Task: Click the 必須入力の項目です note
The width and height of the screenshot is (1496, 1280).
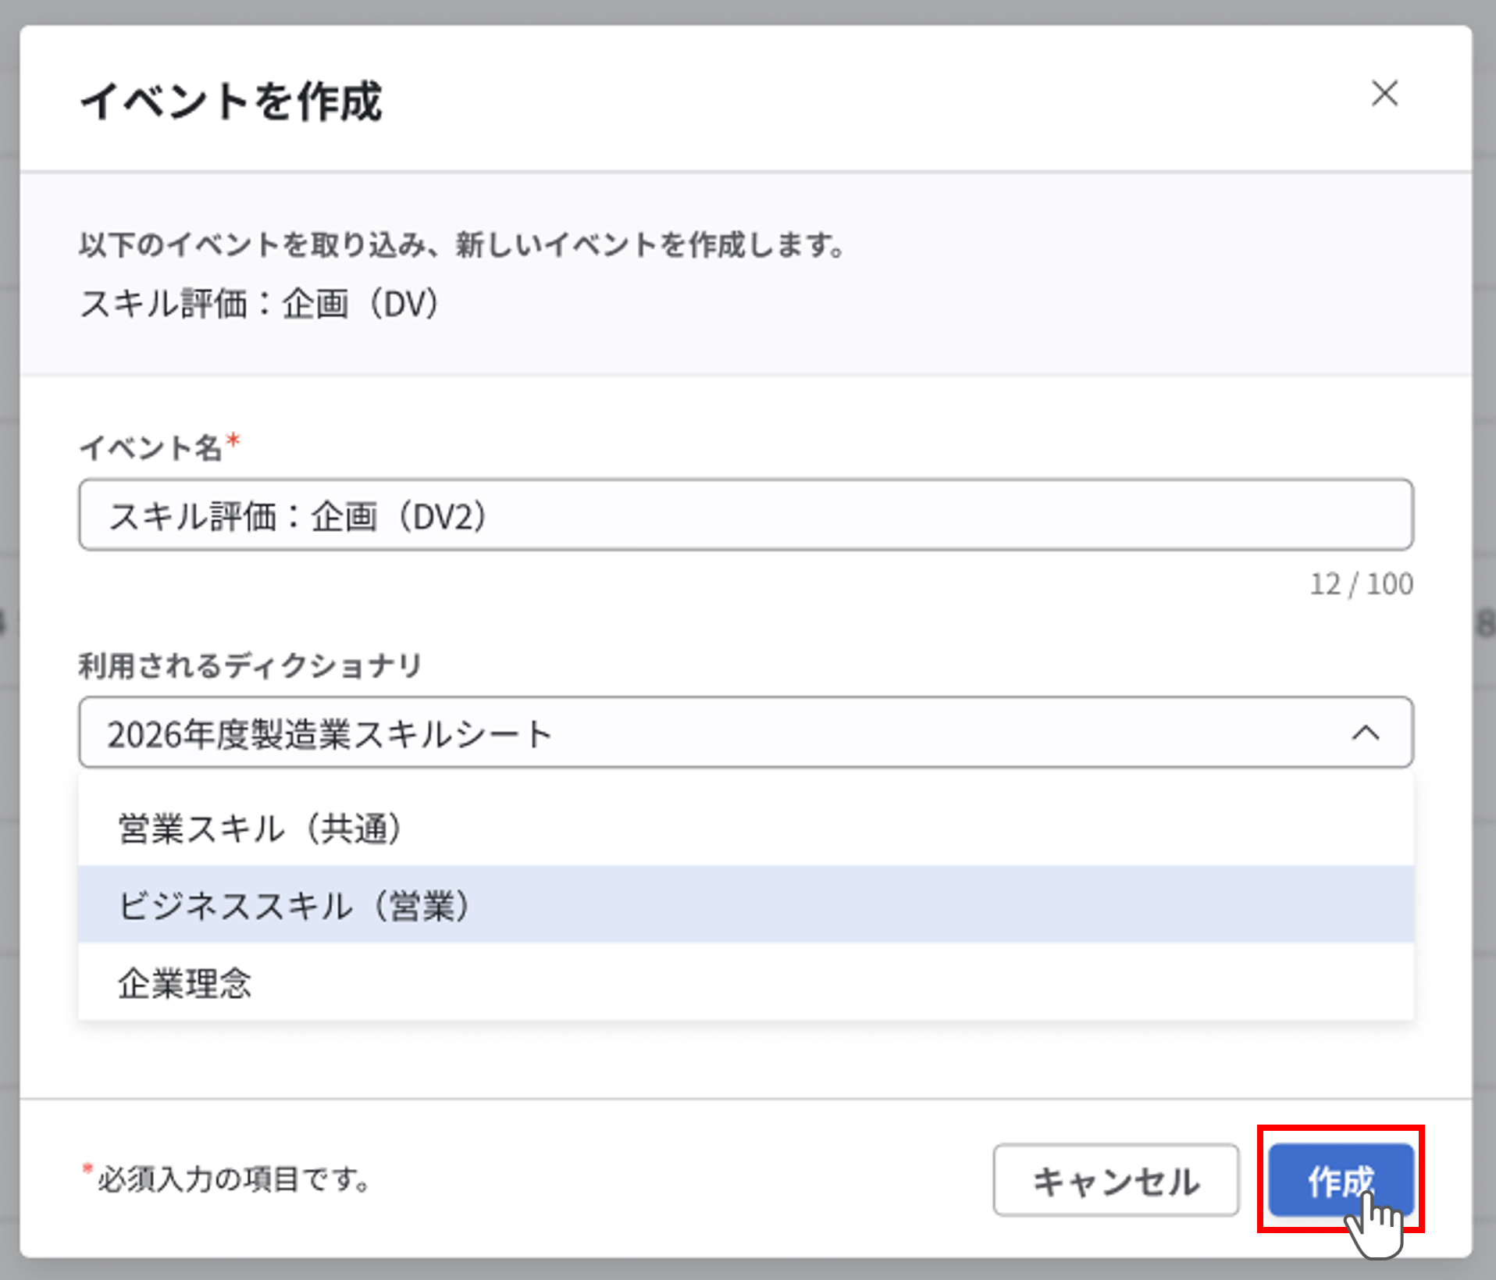Action: pyautogui.click(x=234, y=1179)
